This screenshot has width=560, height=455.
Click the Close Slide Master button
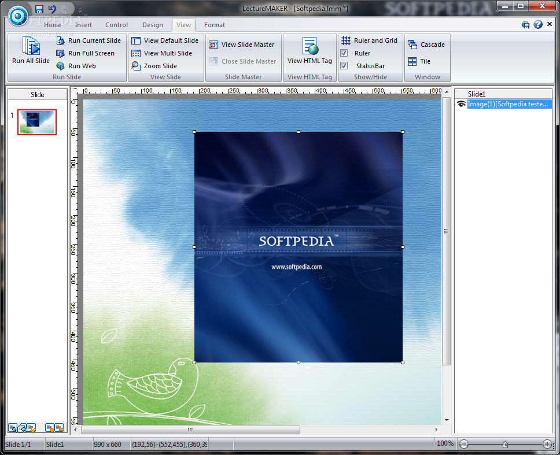(242, 61)
